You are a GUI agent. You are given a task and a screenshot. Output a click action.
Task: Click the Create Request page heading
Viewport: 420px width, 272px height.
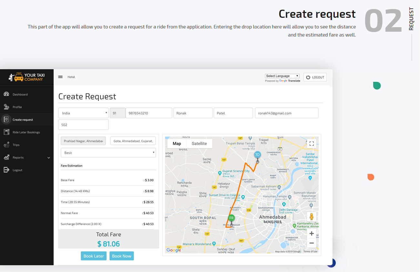[87, 96]
